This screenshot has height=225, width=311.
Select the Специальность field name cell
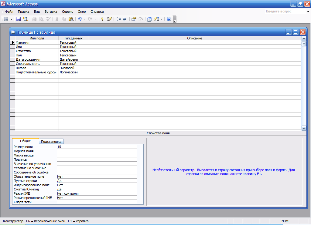point(37,64)
